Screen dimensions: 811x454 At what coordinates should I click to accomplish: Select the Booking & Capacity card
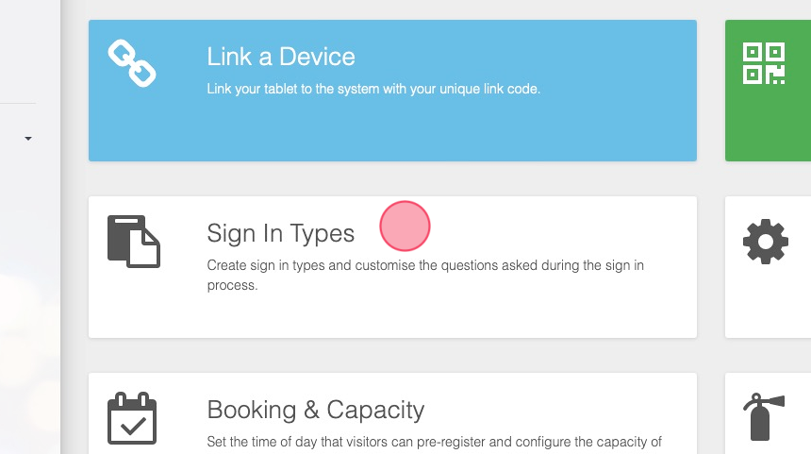(x=392, y=413)
